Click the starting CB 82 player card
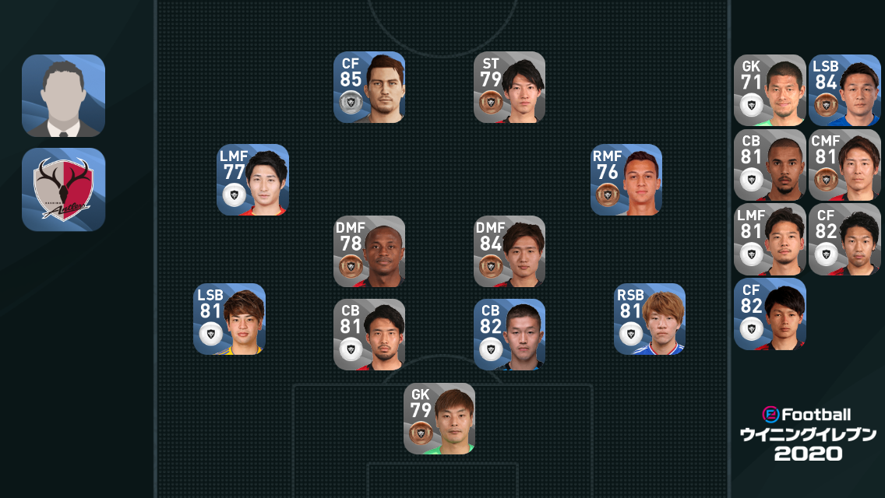This screenshot has width=885, height=498. click(x=509, y=335)
